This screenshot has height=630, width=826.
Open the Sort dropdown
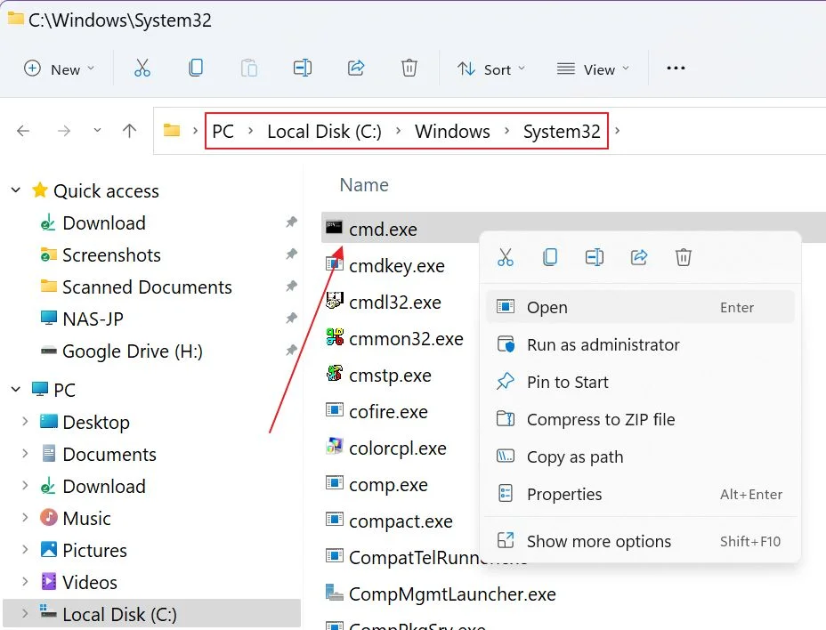point(491,69)
